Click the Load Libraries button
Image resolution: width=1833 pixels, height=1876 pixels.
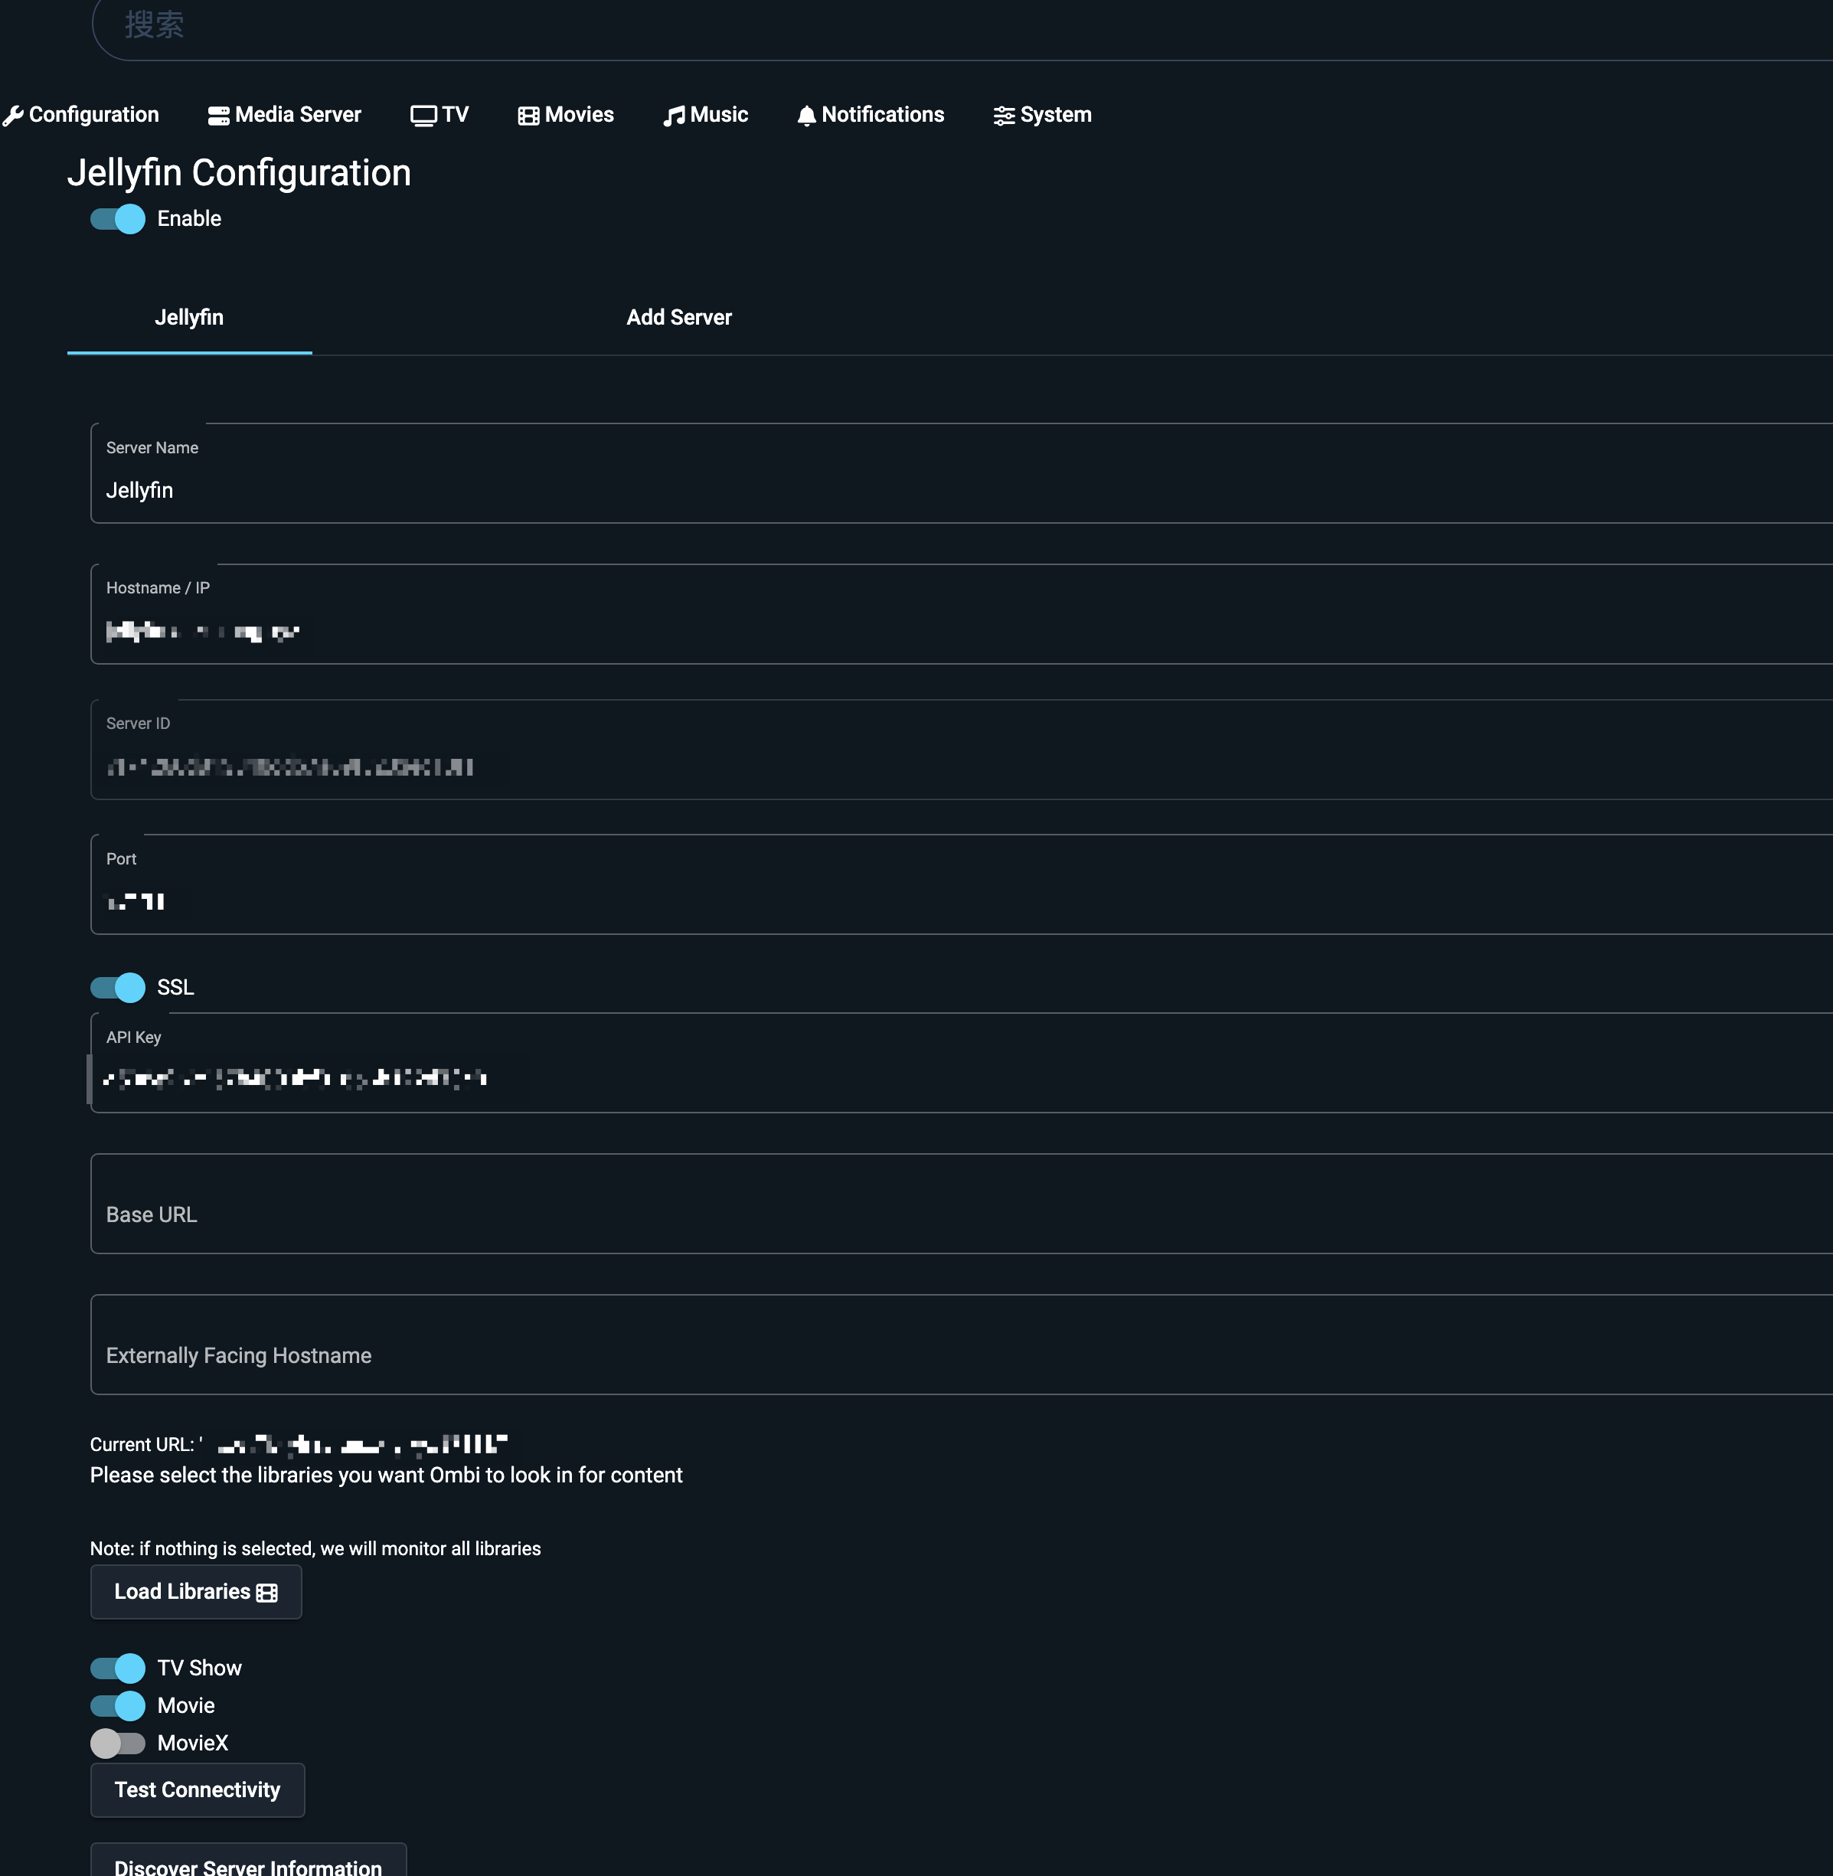[x=195, y=1591]
